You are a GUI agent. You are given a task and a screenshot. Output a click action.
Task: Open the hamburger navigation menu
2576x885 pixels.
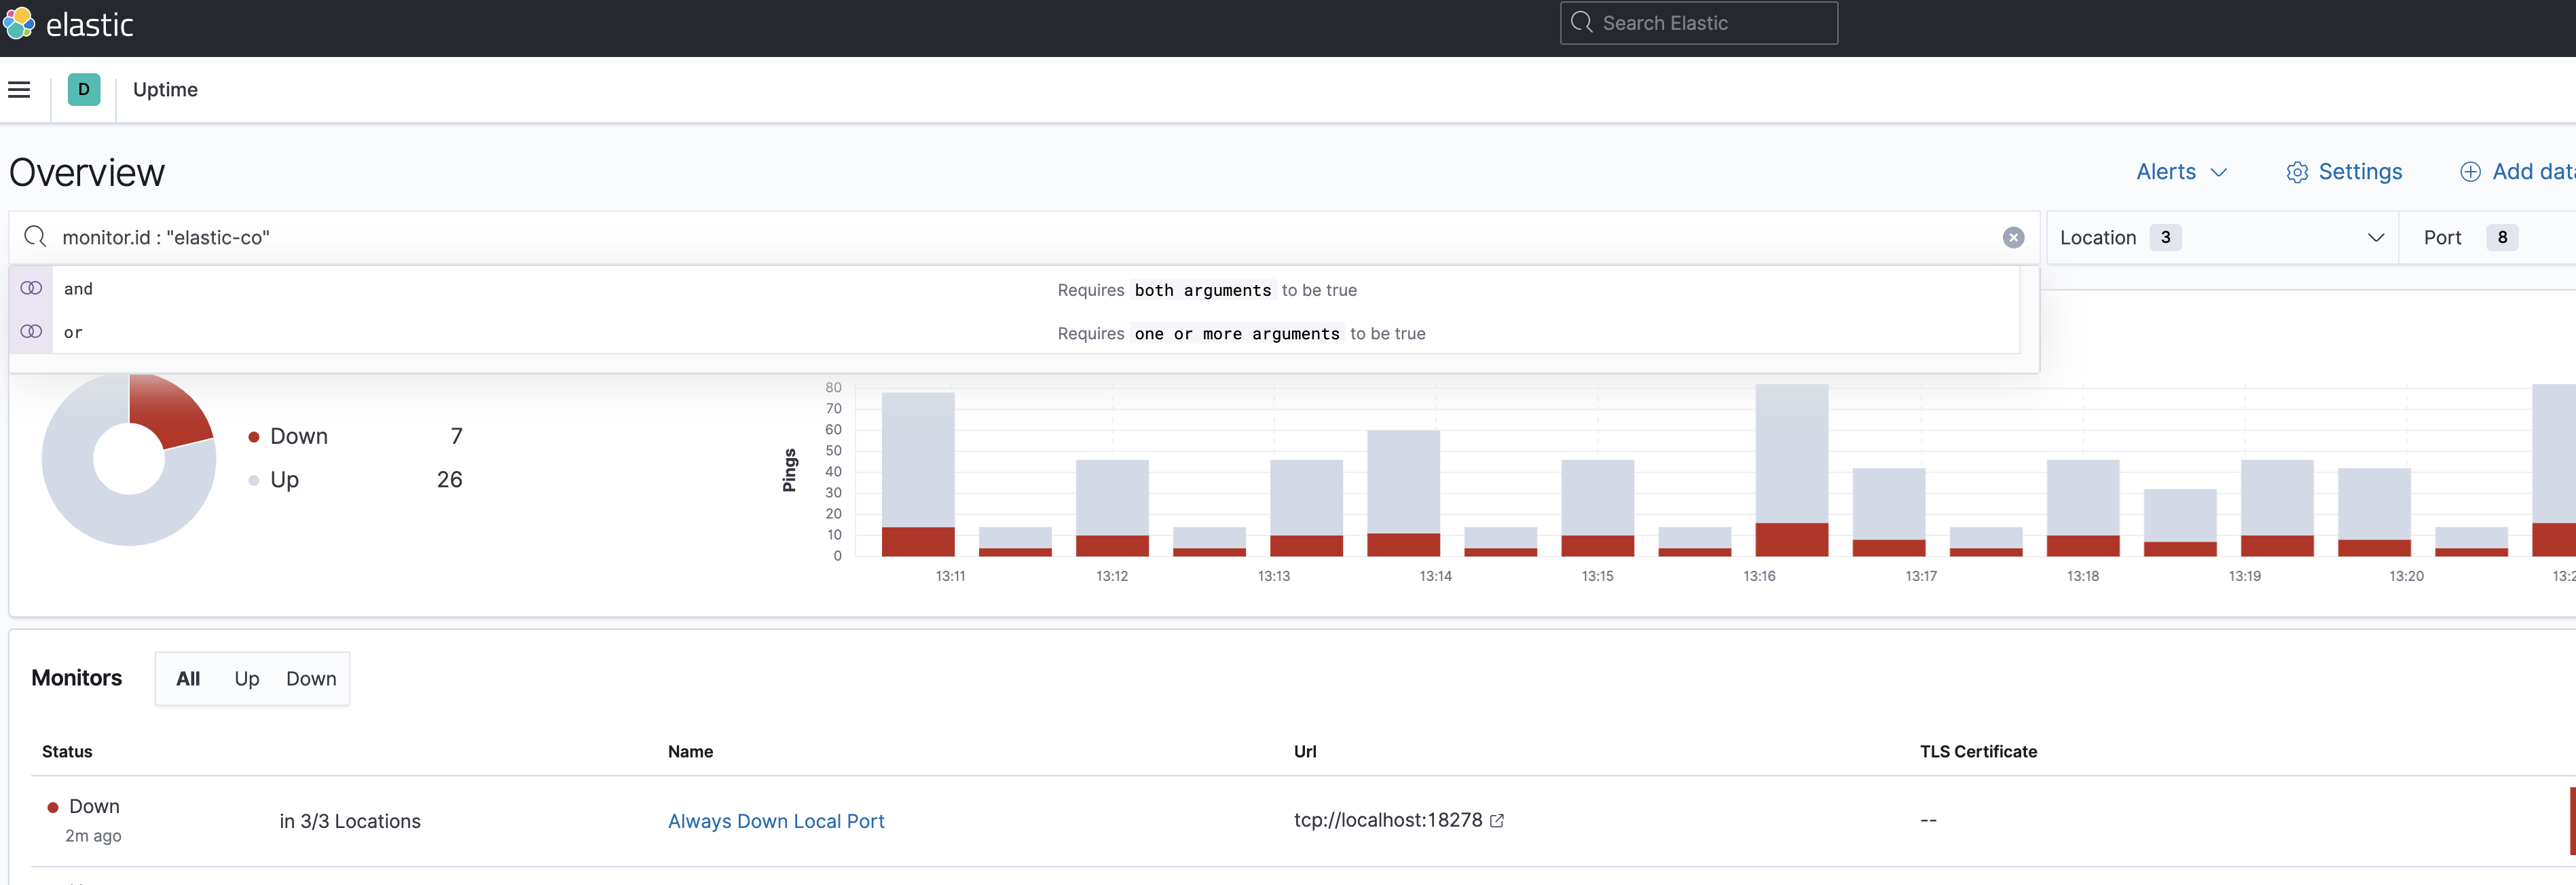(19, 90)
